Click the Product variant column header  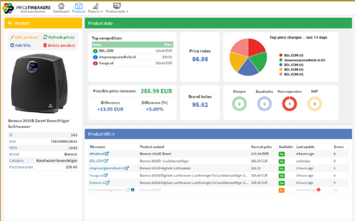click(152, 147)
